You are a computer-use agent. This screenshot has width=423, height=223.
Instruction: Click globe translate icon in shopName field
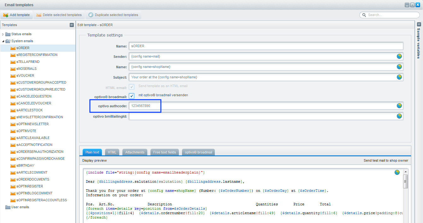399,67
